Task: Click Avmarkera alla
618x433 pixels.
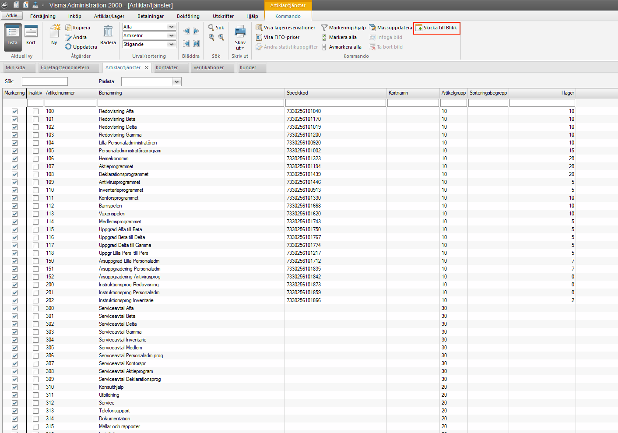Action: coord(341,47)
